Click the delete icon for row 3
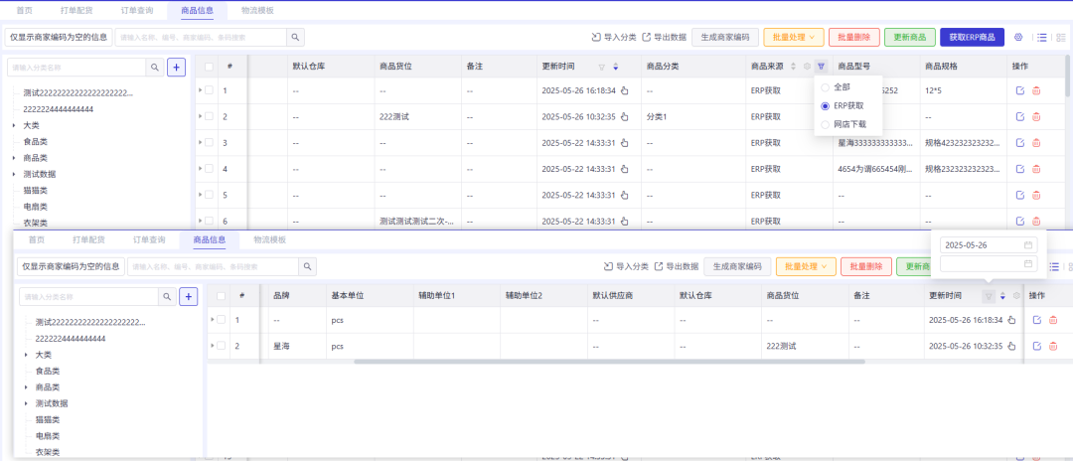Viewport: 1073px width, 461px height. pos(1037,143)
